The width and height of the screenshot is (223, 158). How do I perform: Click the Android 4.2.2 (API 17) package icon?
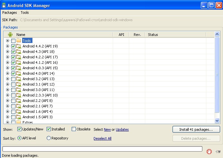[19, 57]
